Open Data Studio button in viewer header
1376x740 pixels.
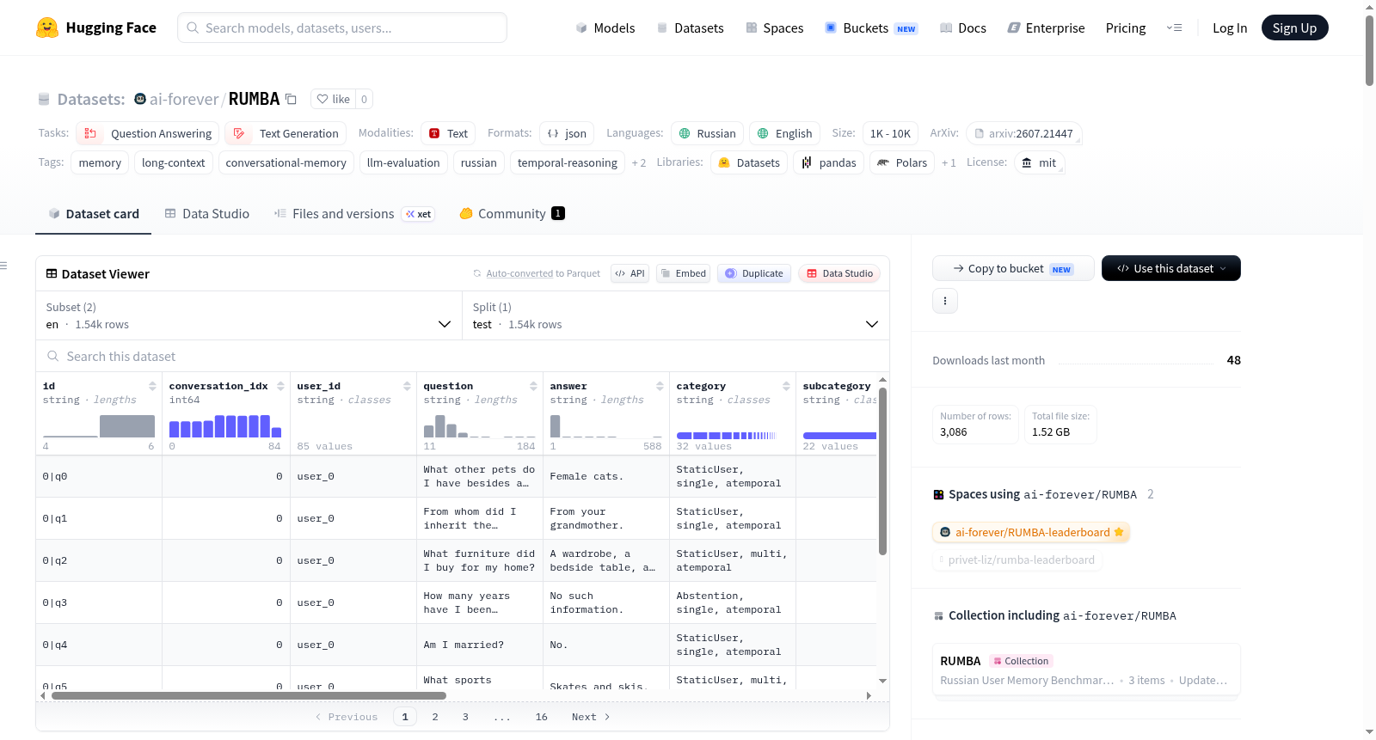click(x=839, y=273)
